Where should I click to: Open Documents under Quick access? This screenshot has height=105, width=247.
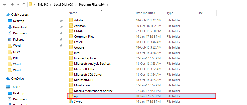[21, 33]
